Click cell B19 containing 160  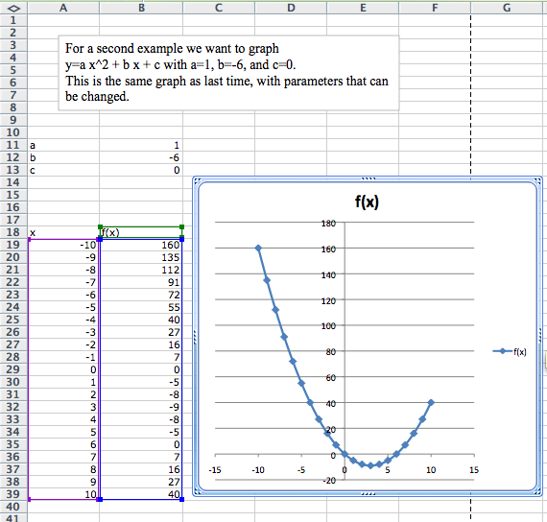click(141, 245)
